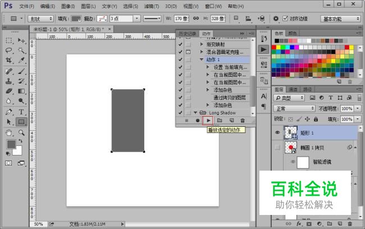Show the 椭圆 1 拷贝 layer
The width and height of the screenshot is (365, 229).
(x=277, y=147)
